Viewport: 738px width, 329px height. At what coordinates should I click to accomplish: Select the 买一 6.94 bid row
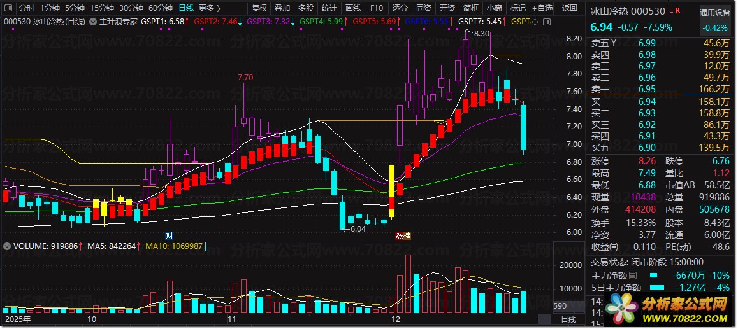click(x=662, y=102)
